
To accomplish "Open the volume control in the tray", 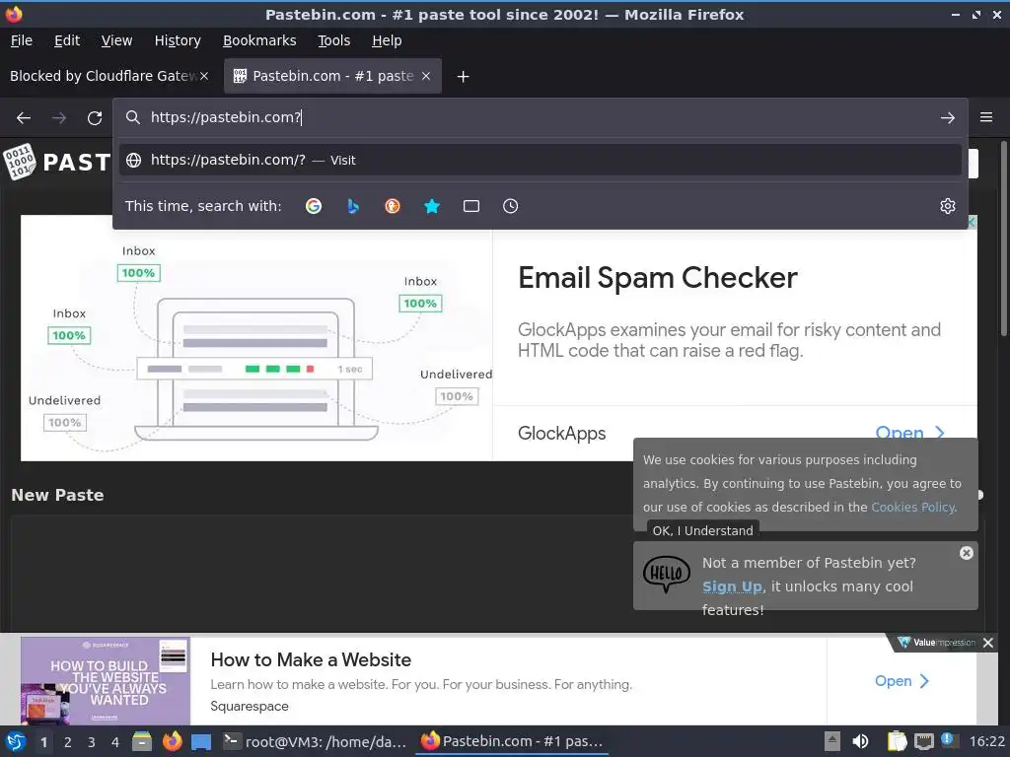I will [860, 741].
